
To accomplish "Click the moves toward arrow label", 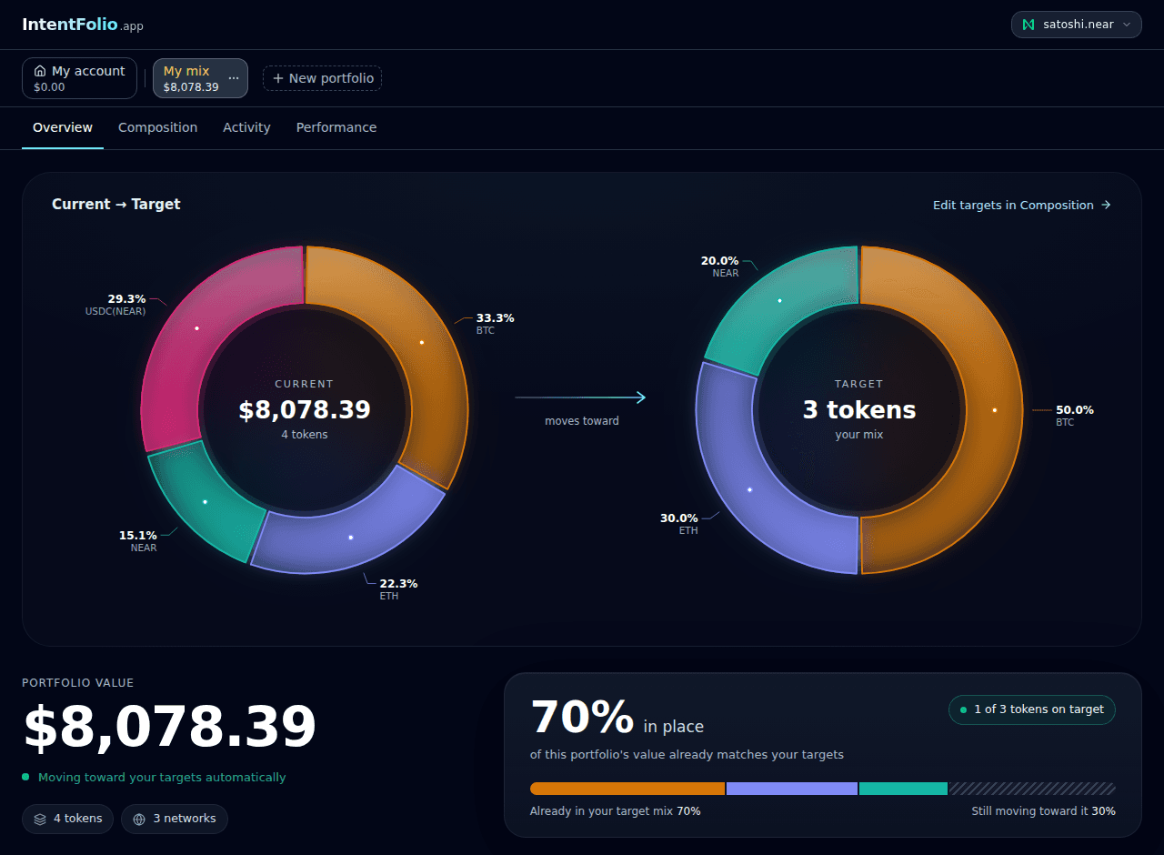I will click(582, 421).
